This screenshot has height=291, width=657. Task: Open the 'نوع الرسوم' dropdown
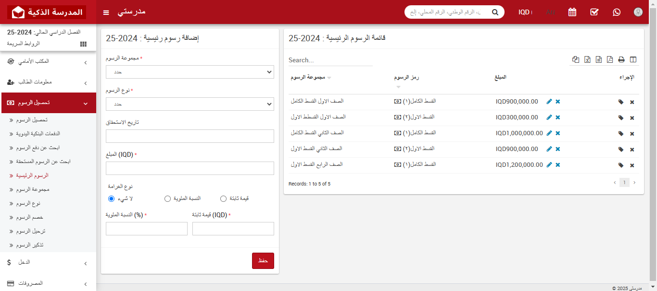(x=190, y=104)
